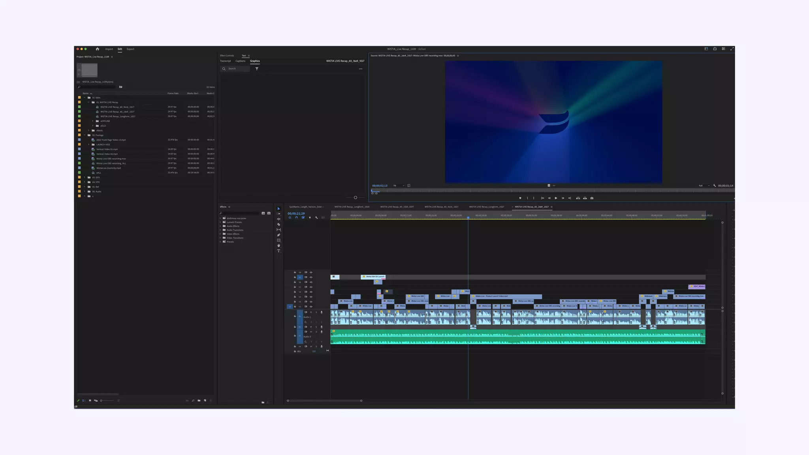Select the Ripple Edit tool
Image resolution: width=809 pixels, height=455 pixels.
(x=278, y=219)
